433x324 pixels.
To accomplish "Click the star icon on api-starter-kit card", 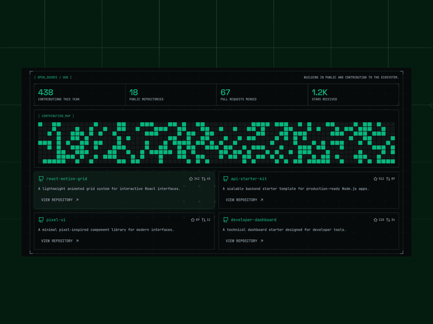I will pyautogui.click(x=376, y=179).
